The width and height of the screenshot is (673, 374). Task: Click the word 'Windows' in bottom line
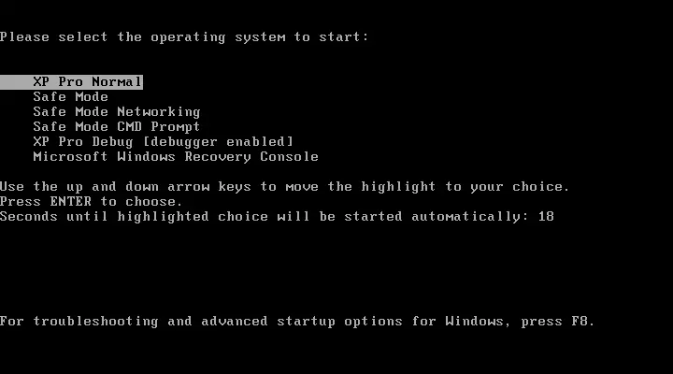(474, 322)
